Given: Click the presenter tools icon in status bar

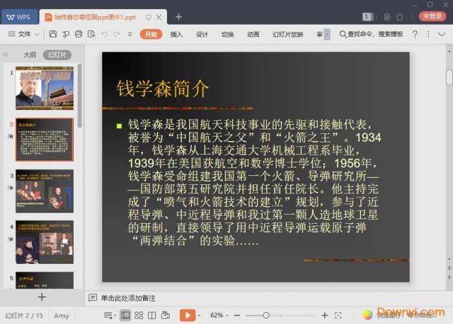Looking at the screenshot, I should pyautogui.click(x=166, y=315).
